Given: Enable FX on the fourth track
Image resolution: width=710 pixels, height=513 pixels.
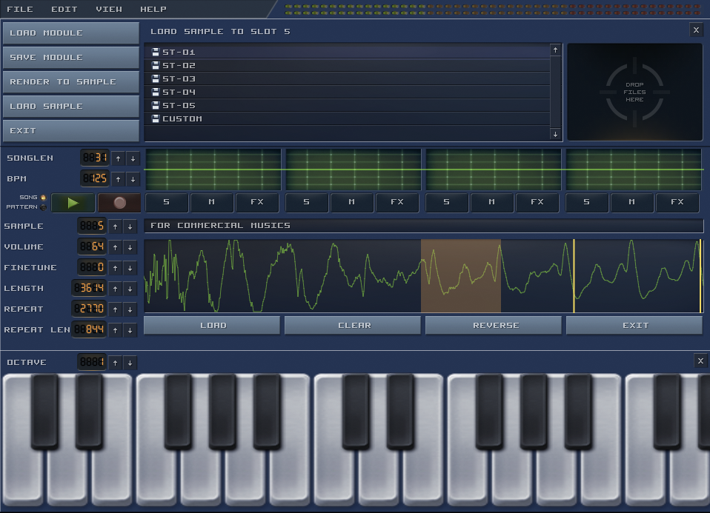Looking at the screenshot, I should click(677, 202).
